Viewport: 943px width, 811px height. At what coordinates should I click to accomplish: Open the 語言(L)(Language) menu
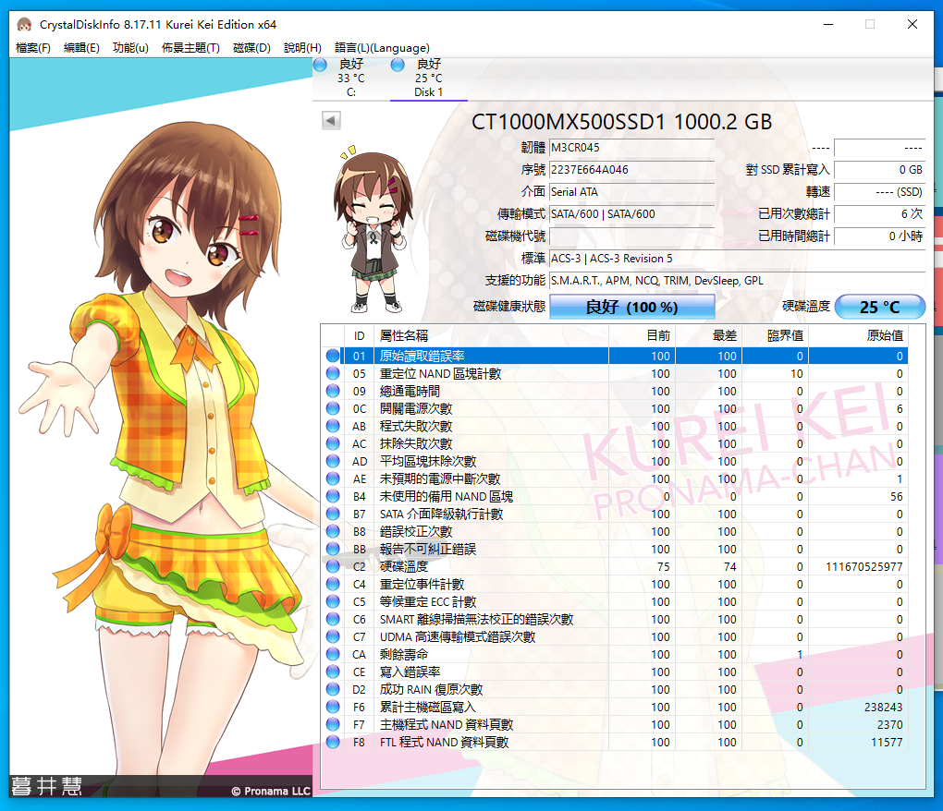tap(382, 48)
